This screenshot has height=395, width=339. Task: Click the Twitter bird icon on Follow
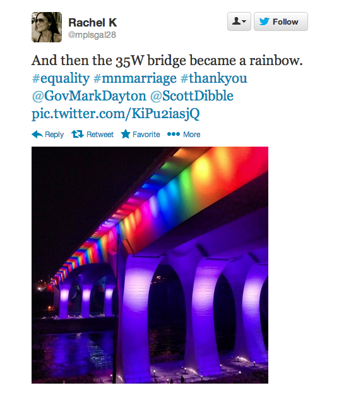(265, 21)
